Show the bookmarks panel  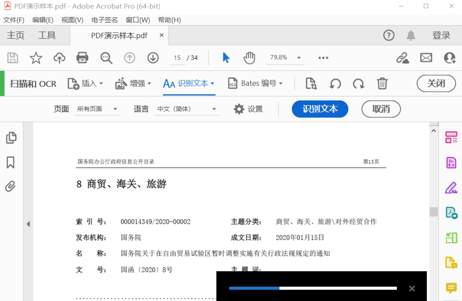(x=11, y=162)
